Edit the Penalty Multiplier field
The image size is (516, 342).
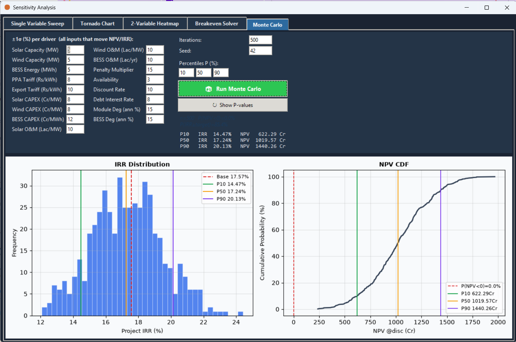point(155,70)
